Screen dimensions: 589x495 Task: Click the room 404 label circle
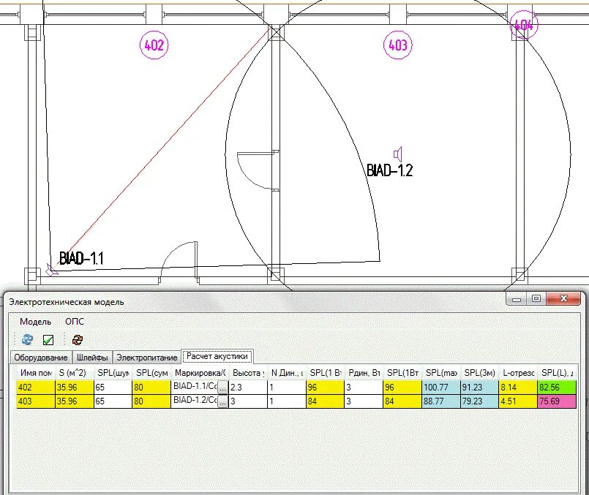[524, 25]
